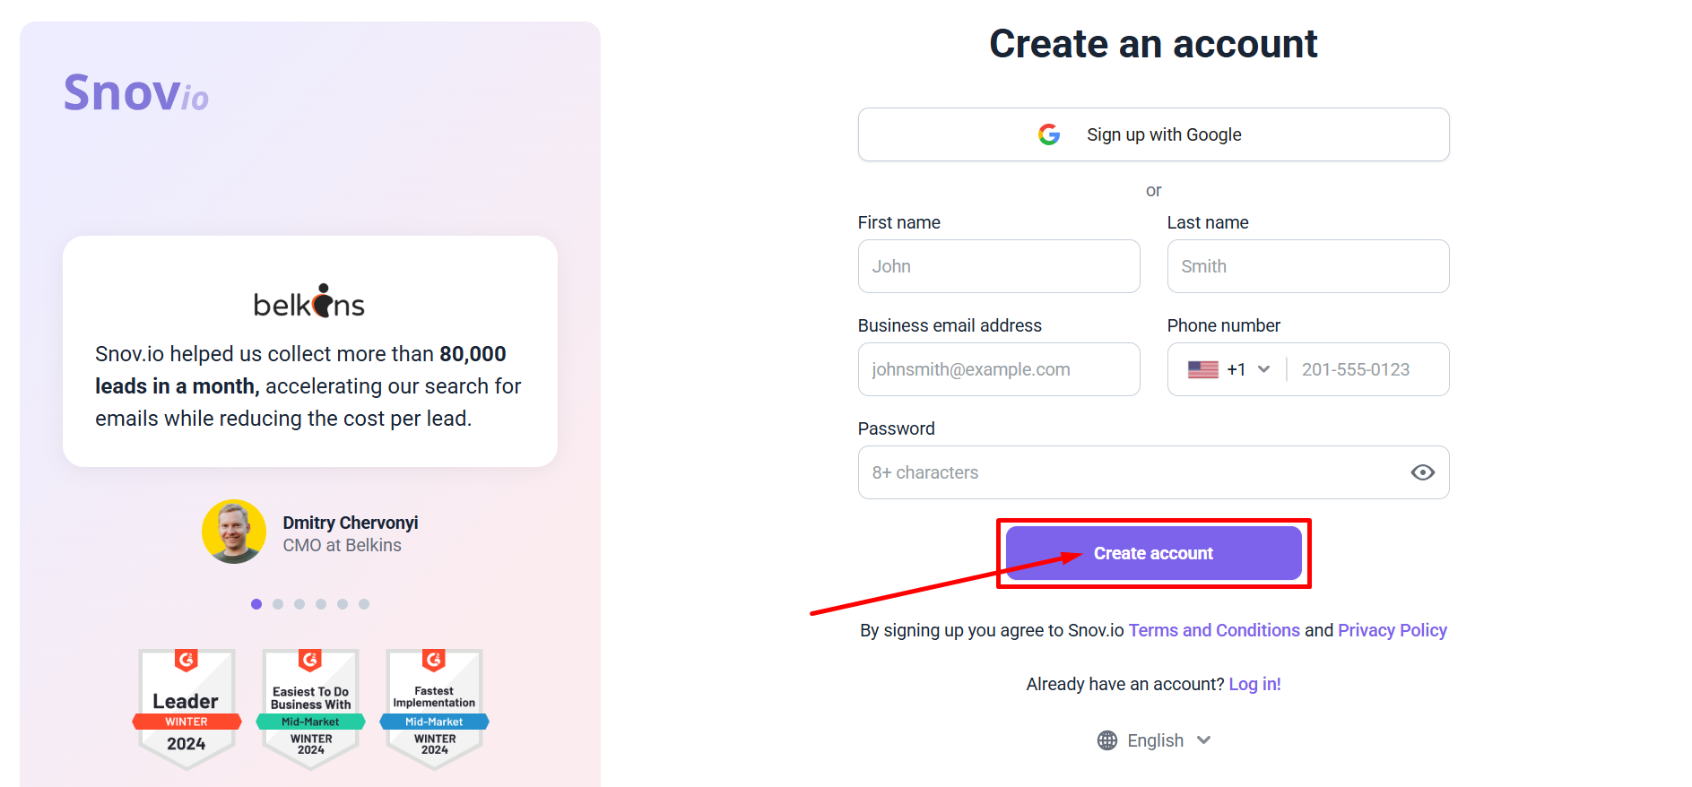This screenshot has height=787, width=1692.
Task: Click the Fastest Implementation badge
Action: click(433, 708)
